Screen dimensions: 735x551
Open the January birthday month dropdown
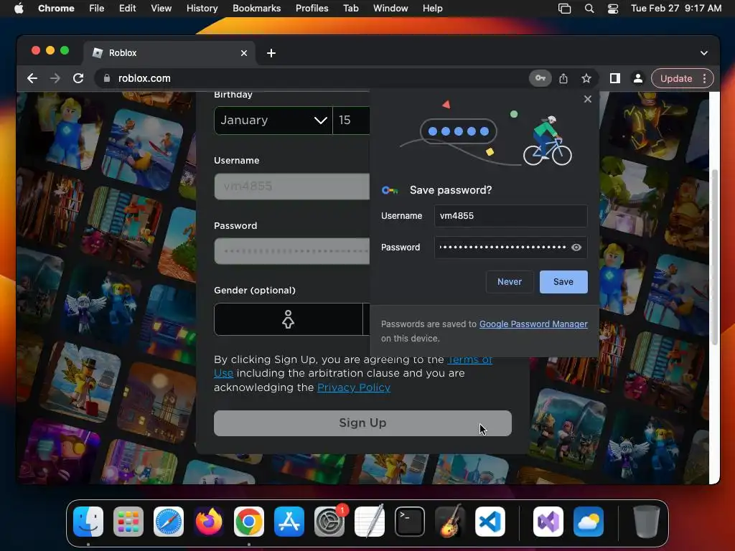tap(273, 121)
